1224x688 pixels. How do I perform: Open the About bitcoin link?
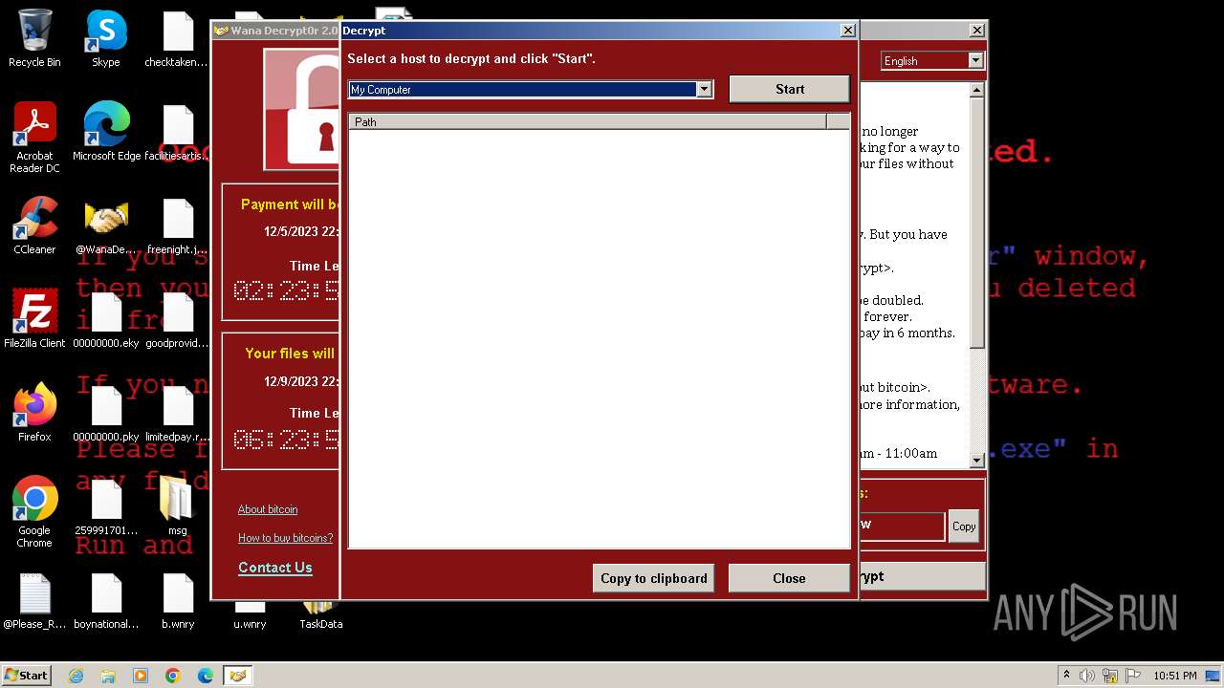tap(268, 509)
